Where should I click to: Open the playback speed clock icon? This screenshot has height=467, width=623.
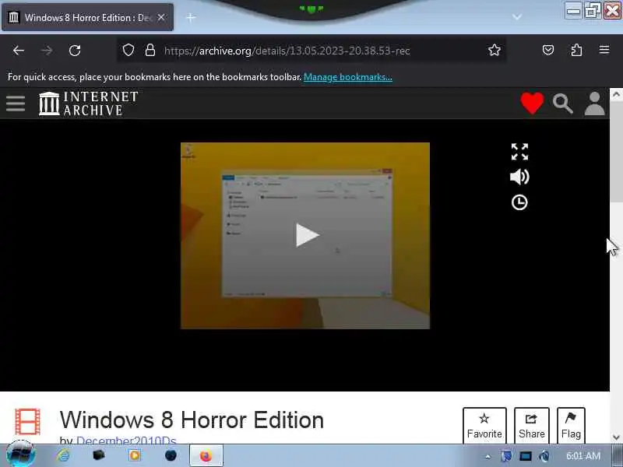tap(519, 202)
